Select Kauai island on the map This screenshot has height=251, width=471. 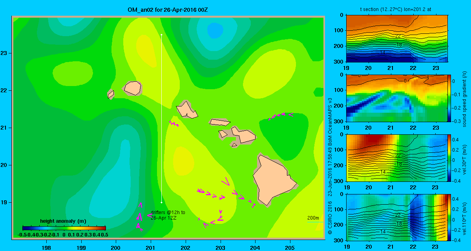132,88
